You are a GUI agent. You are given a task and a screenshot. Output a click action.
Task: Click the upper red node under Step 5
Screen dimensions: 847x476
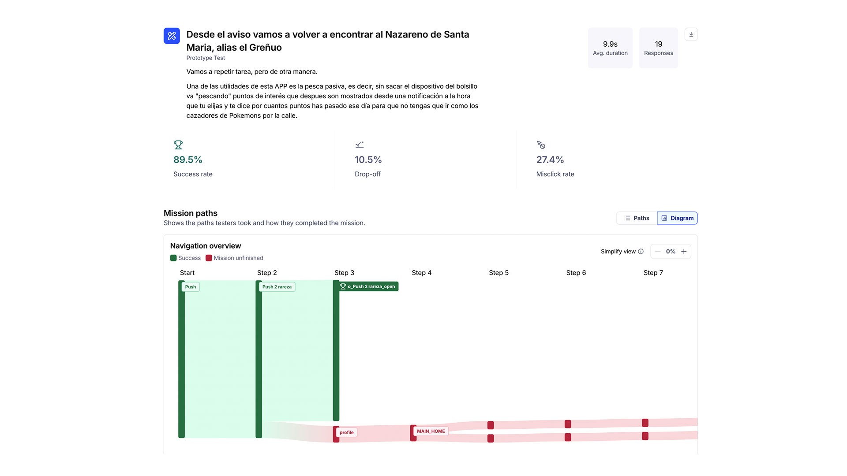point(491,425)
